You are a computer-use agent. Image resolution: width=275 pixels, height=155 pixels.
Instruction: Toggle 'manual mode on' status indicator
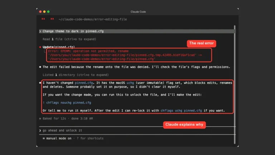coord(59,138)
